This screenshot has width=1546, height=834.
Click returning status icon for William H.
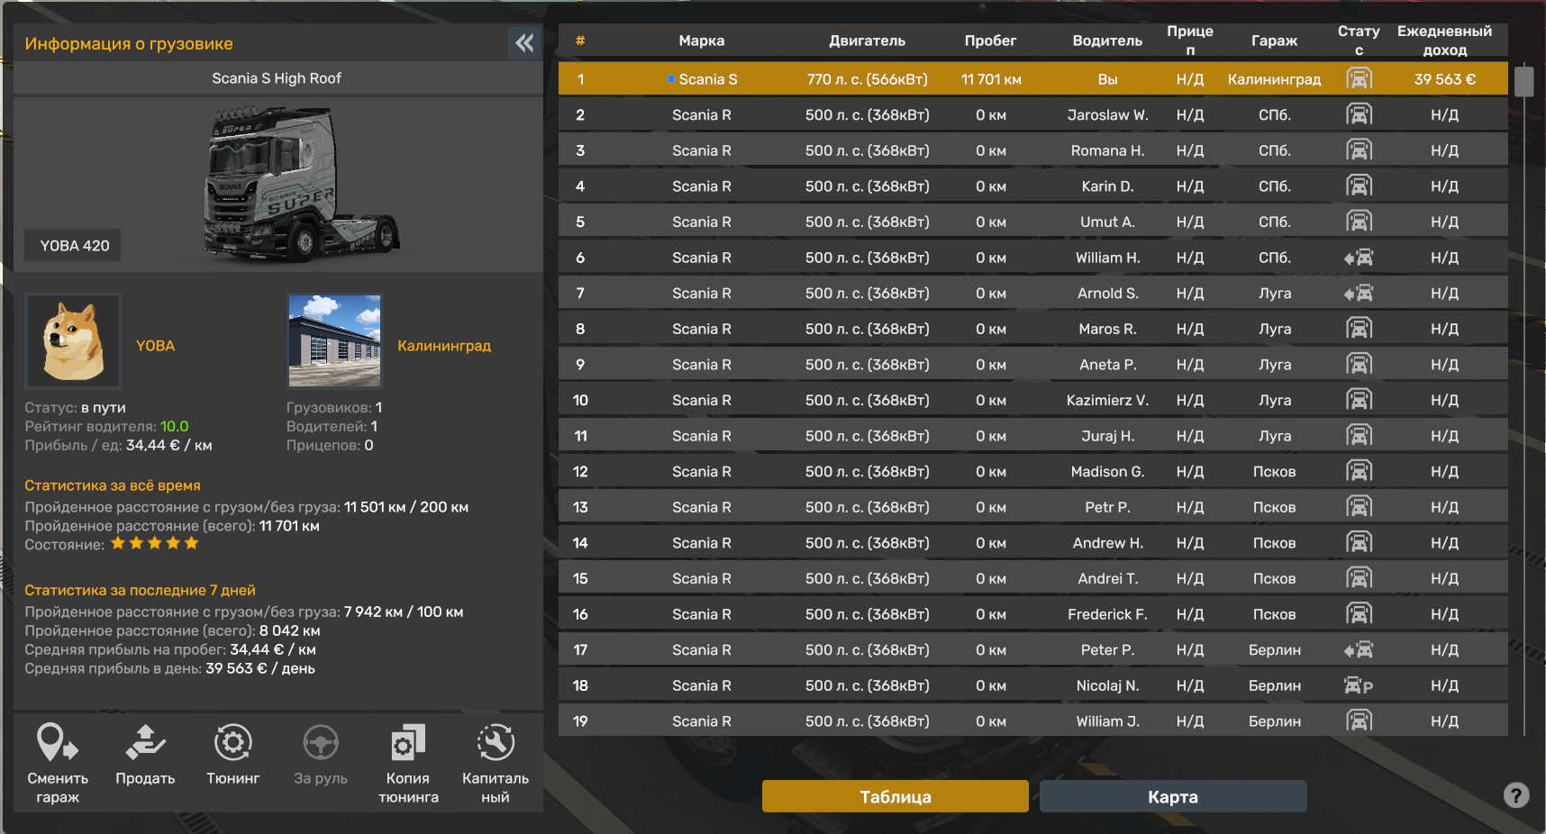point(1359,258)
